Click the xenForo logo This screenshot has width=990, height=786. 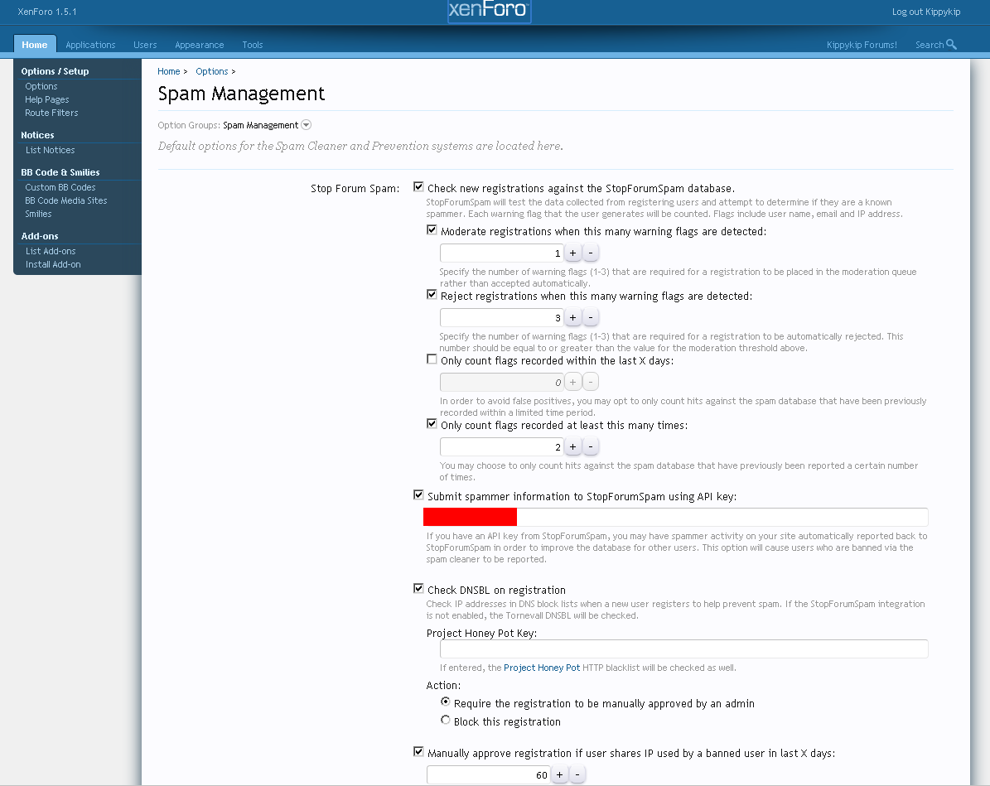pos(489,11)
